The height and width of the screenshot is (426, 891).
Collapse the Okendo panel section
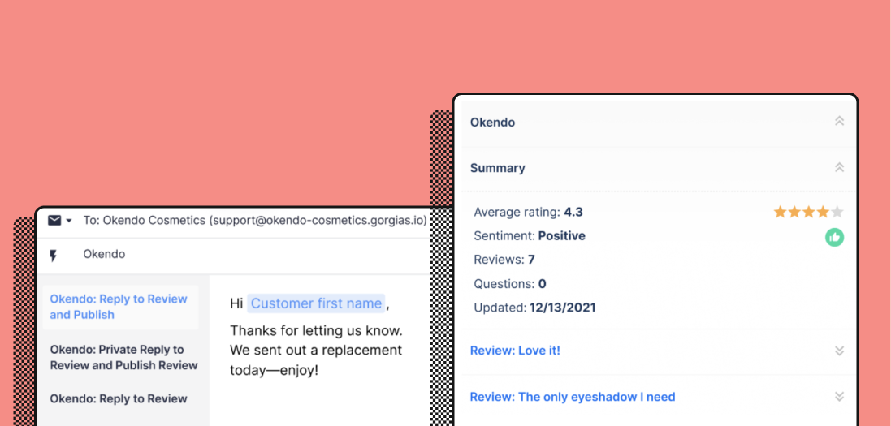pos(839,122)
